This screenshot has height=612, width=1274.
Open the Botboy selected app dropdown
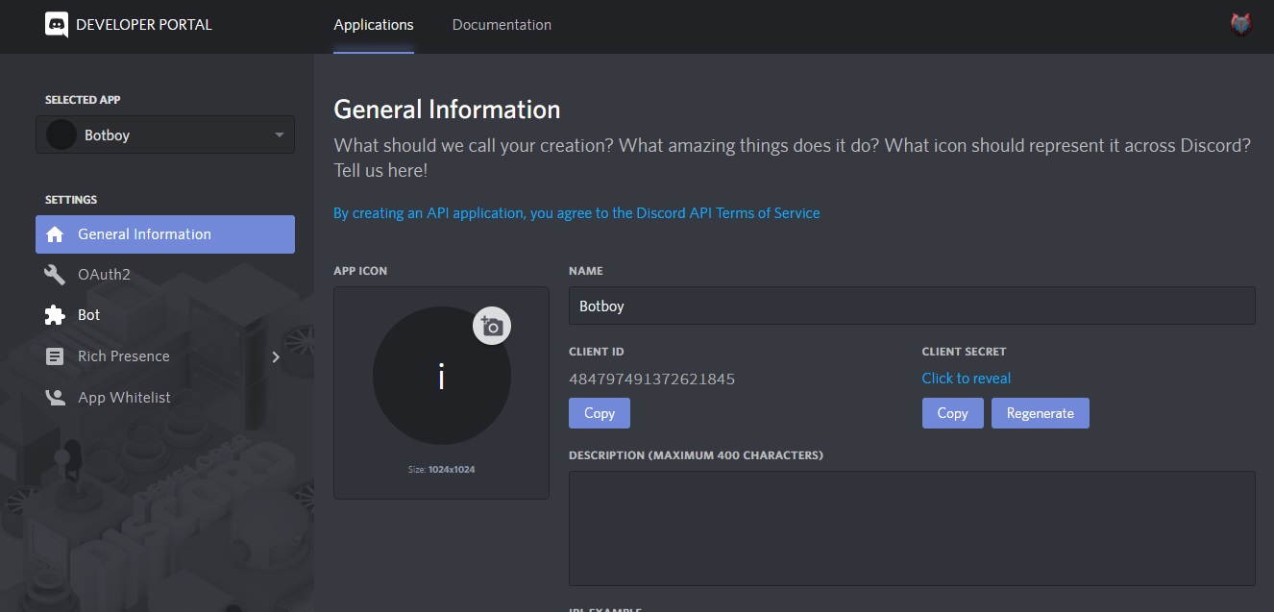point(165,135)
